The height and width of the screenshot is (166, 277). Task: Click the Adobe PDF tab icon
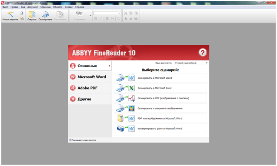click(73, 88)
